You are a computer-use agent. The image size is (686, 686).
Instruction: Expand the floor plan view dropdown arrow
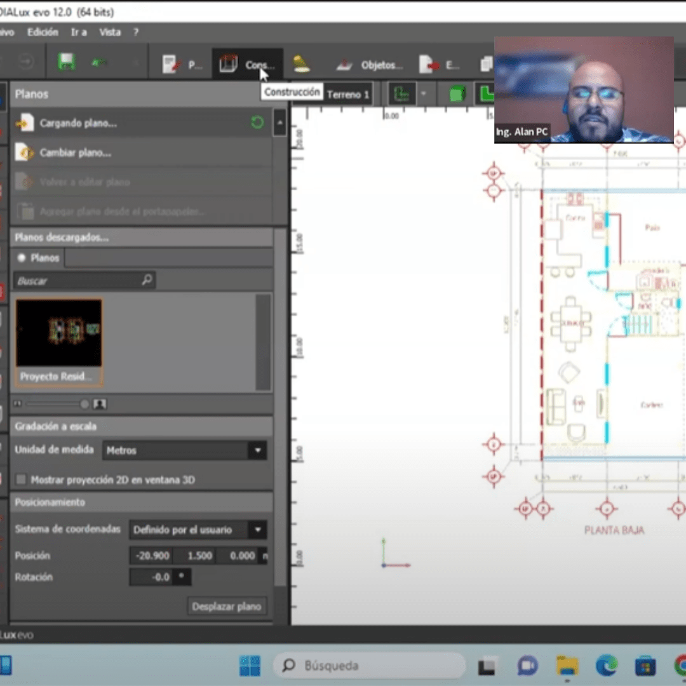pos(424,95)
